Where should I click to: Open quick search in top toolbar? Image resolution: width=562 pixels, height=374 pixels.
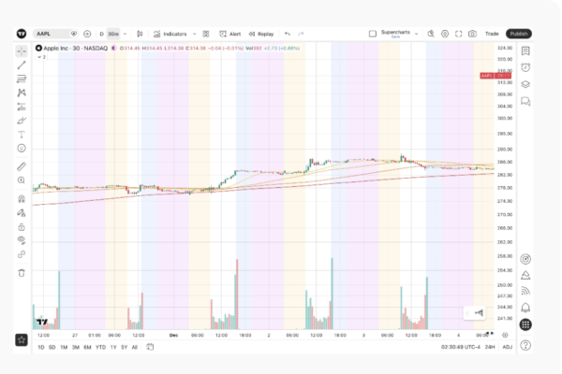coord(431,34)
